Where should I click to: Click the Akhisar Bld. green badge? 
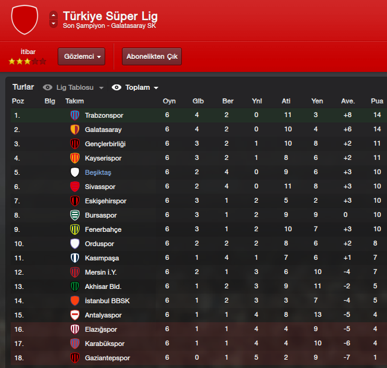75,287
